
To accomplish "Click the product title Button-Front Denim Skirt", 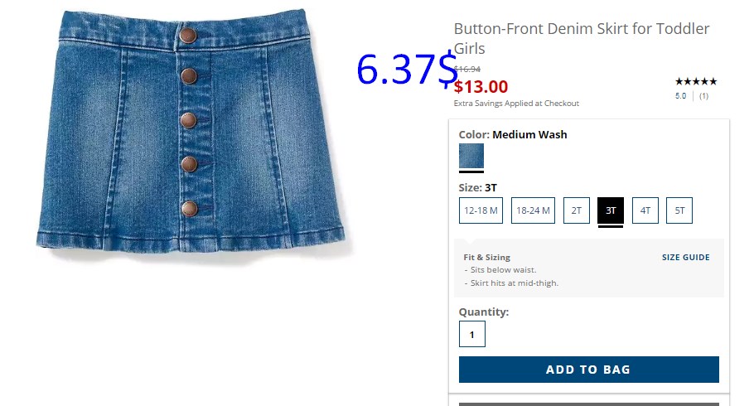I will point(582,38).
